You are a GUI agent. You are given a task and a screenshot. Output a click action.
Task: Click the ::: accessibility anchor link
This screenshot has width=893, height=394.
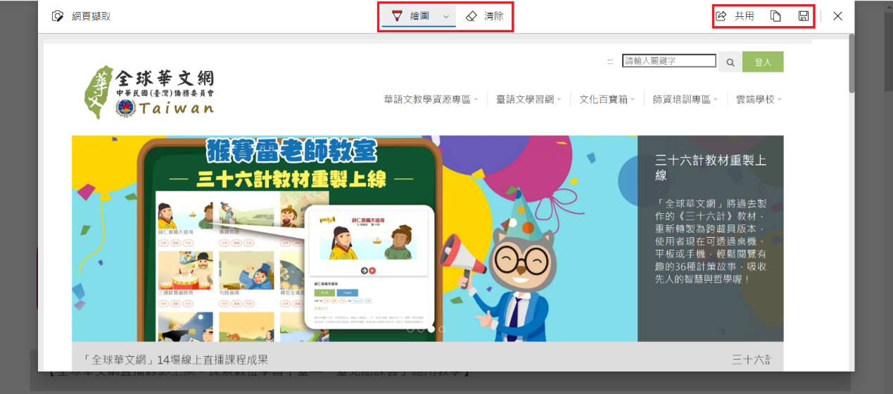pyautogui.click(x=610, y=61)
